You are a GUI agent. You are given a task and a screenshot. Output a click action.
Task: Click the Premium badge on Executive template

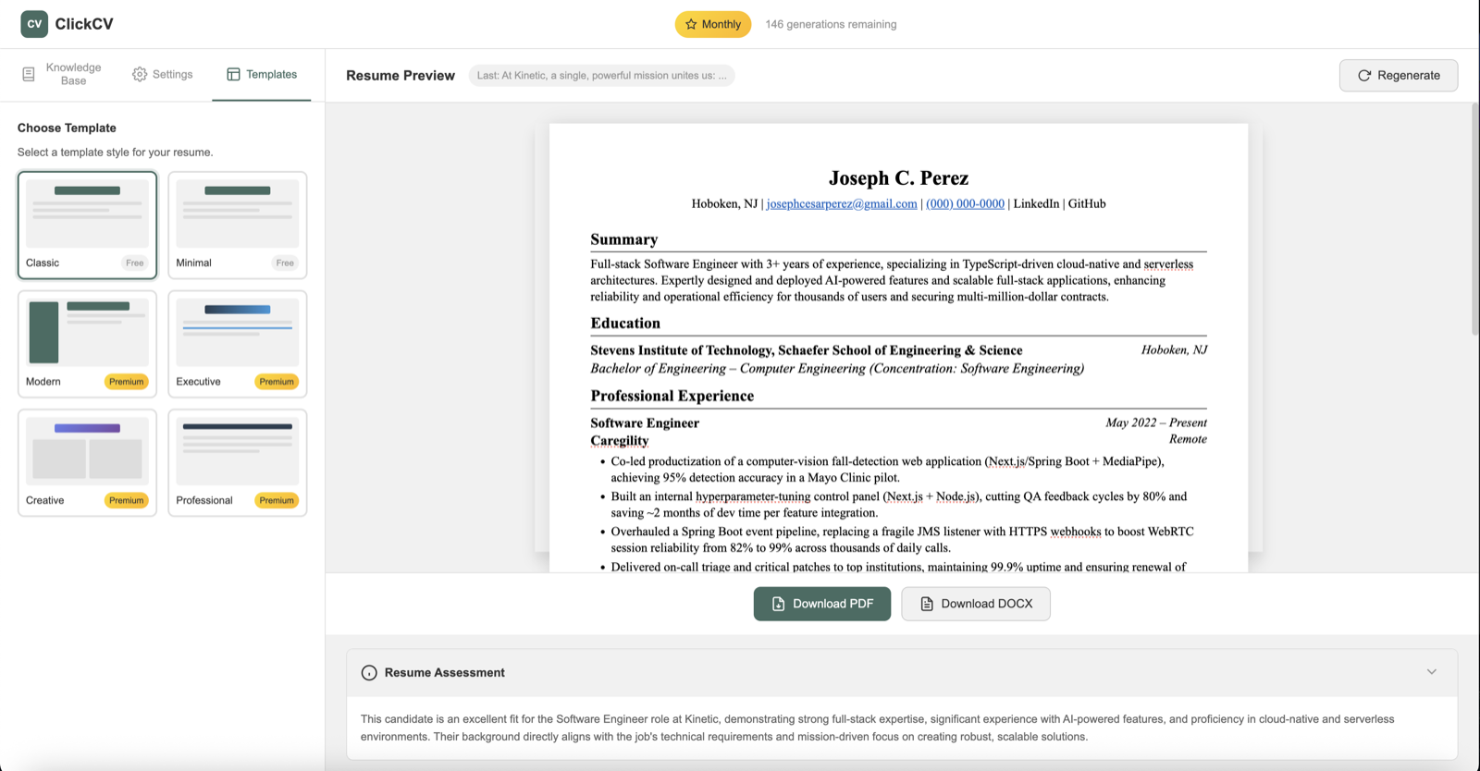(277, 382)
